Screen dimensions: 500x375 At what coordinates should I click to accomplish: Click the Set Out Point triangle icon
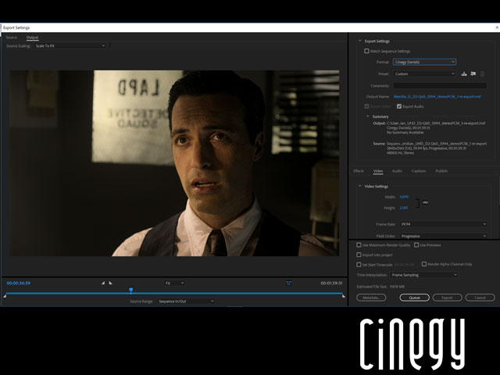[x=110, y=283]
